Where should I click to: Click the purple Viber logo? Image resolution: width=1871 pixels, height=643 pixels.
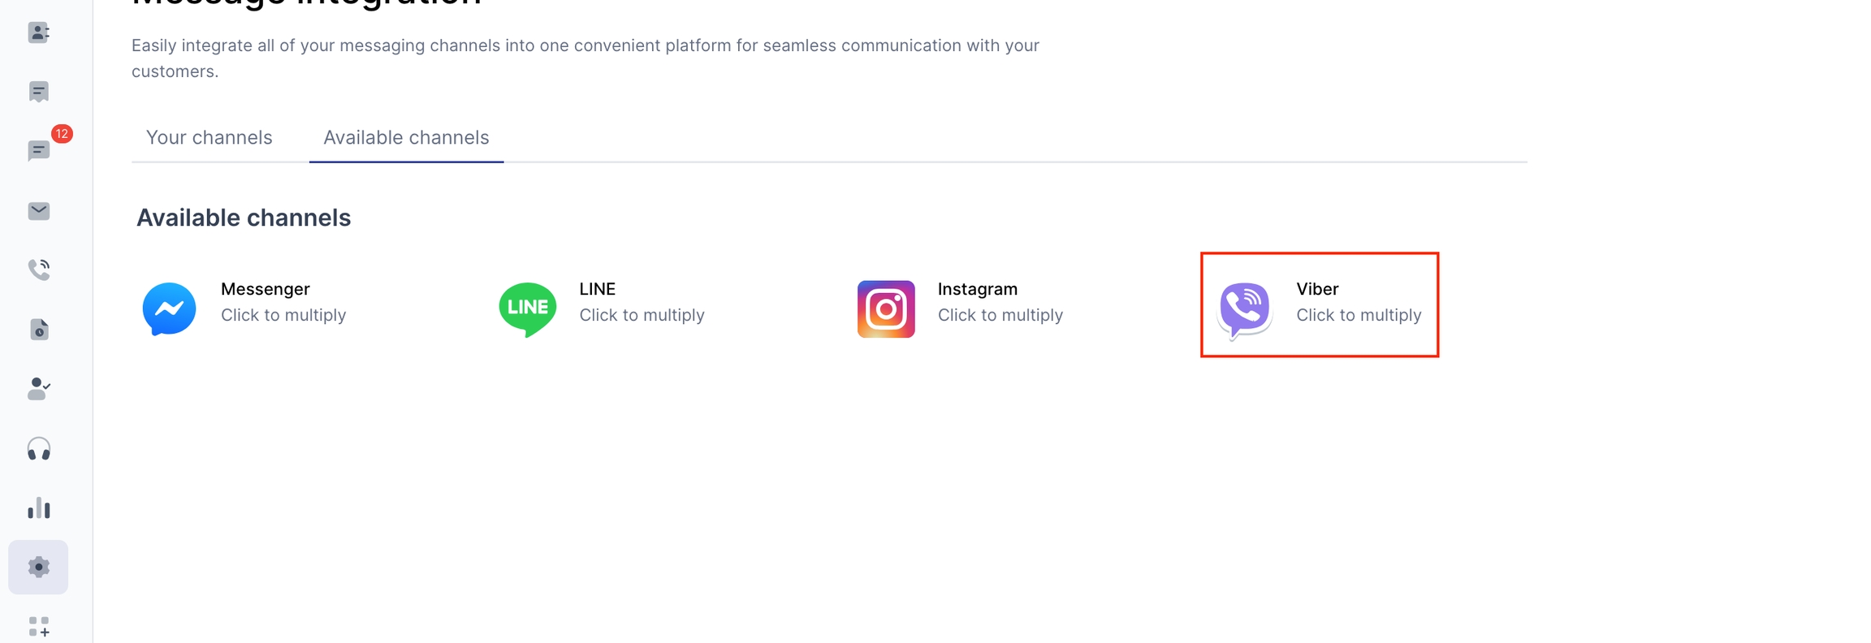pyautogui.click(x=1244, y=309)
